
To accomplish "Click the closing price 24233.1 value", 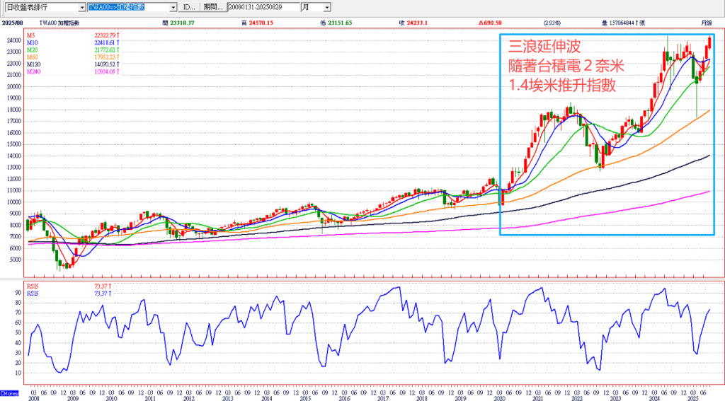I will pos(419,23).
